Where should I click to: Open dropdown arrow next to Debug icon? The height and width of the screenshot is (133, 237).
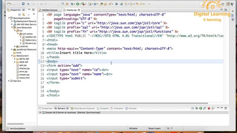coord(74,4)
